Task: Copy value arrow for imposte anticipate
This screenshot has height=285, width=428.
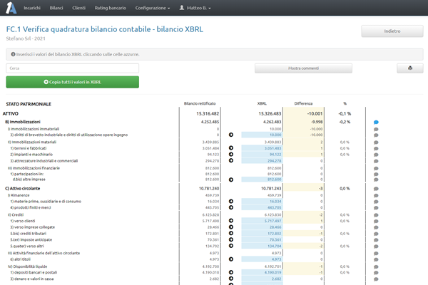Action: [231, 239]
